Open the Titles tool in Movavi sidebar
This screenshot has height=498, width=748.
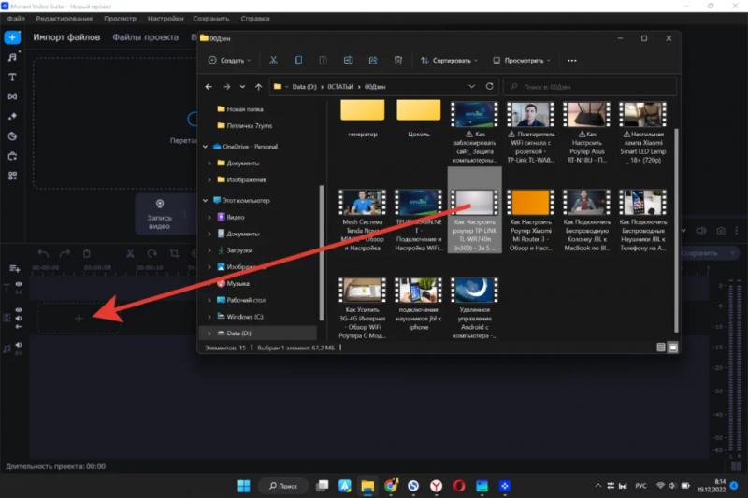click(12, 77)
